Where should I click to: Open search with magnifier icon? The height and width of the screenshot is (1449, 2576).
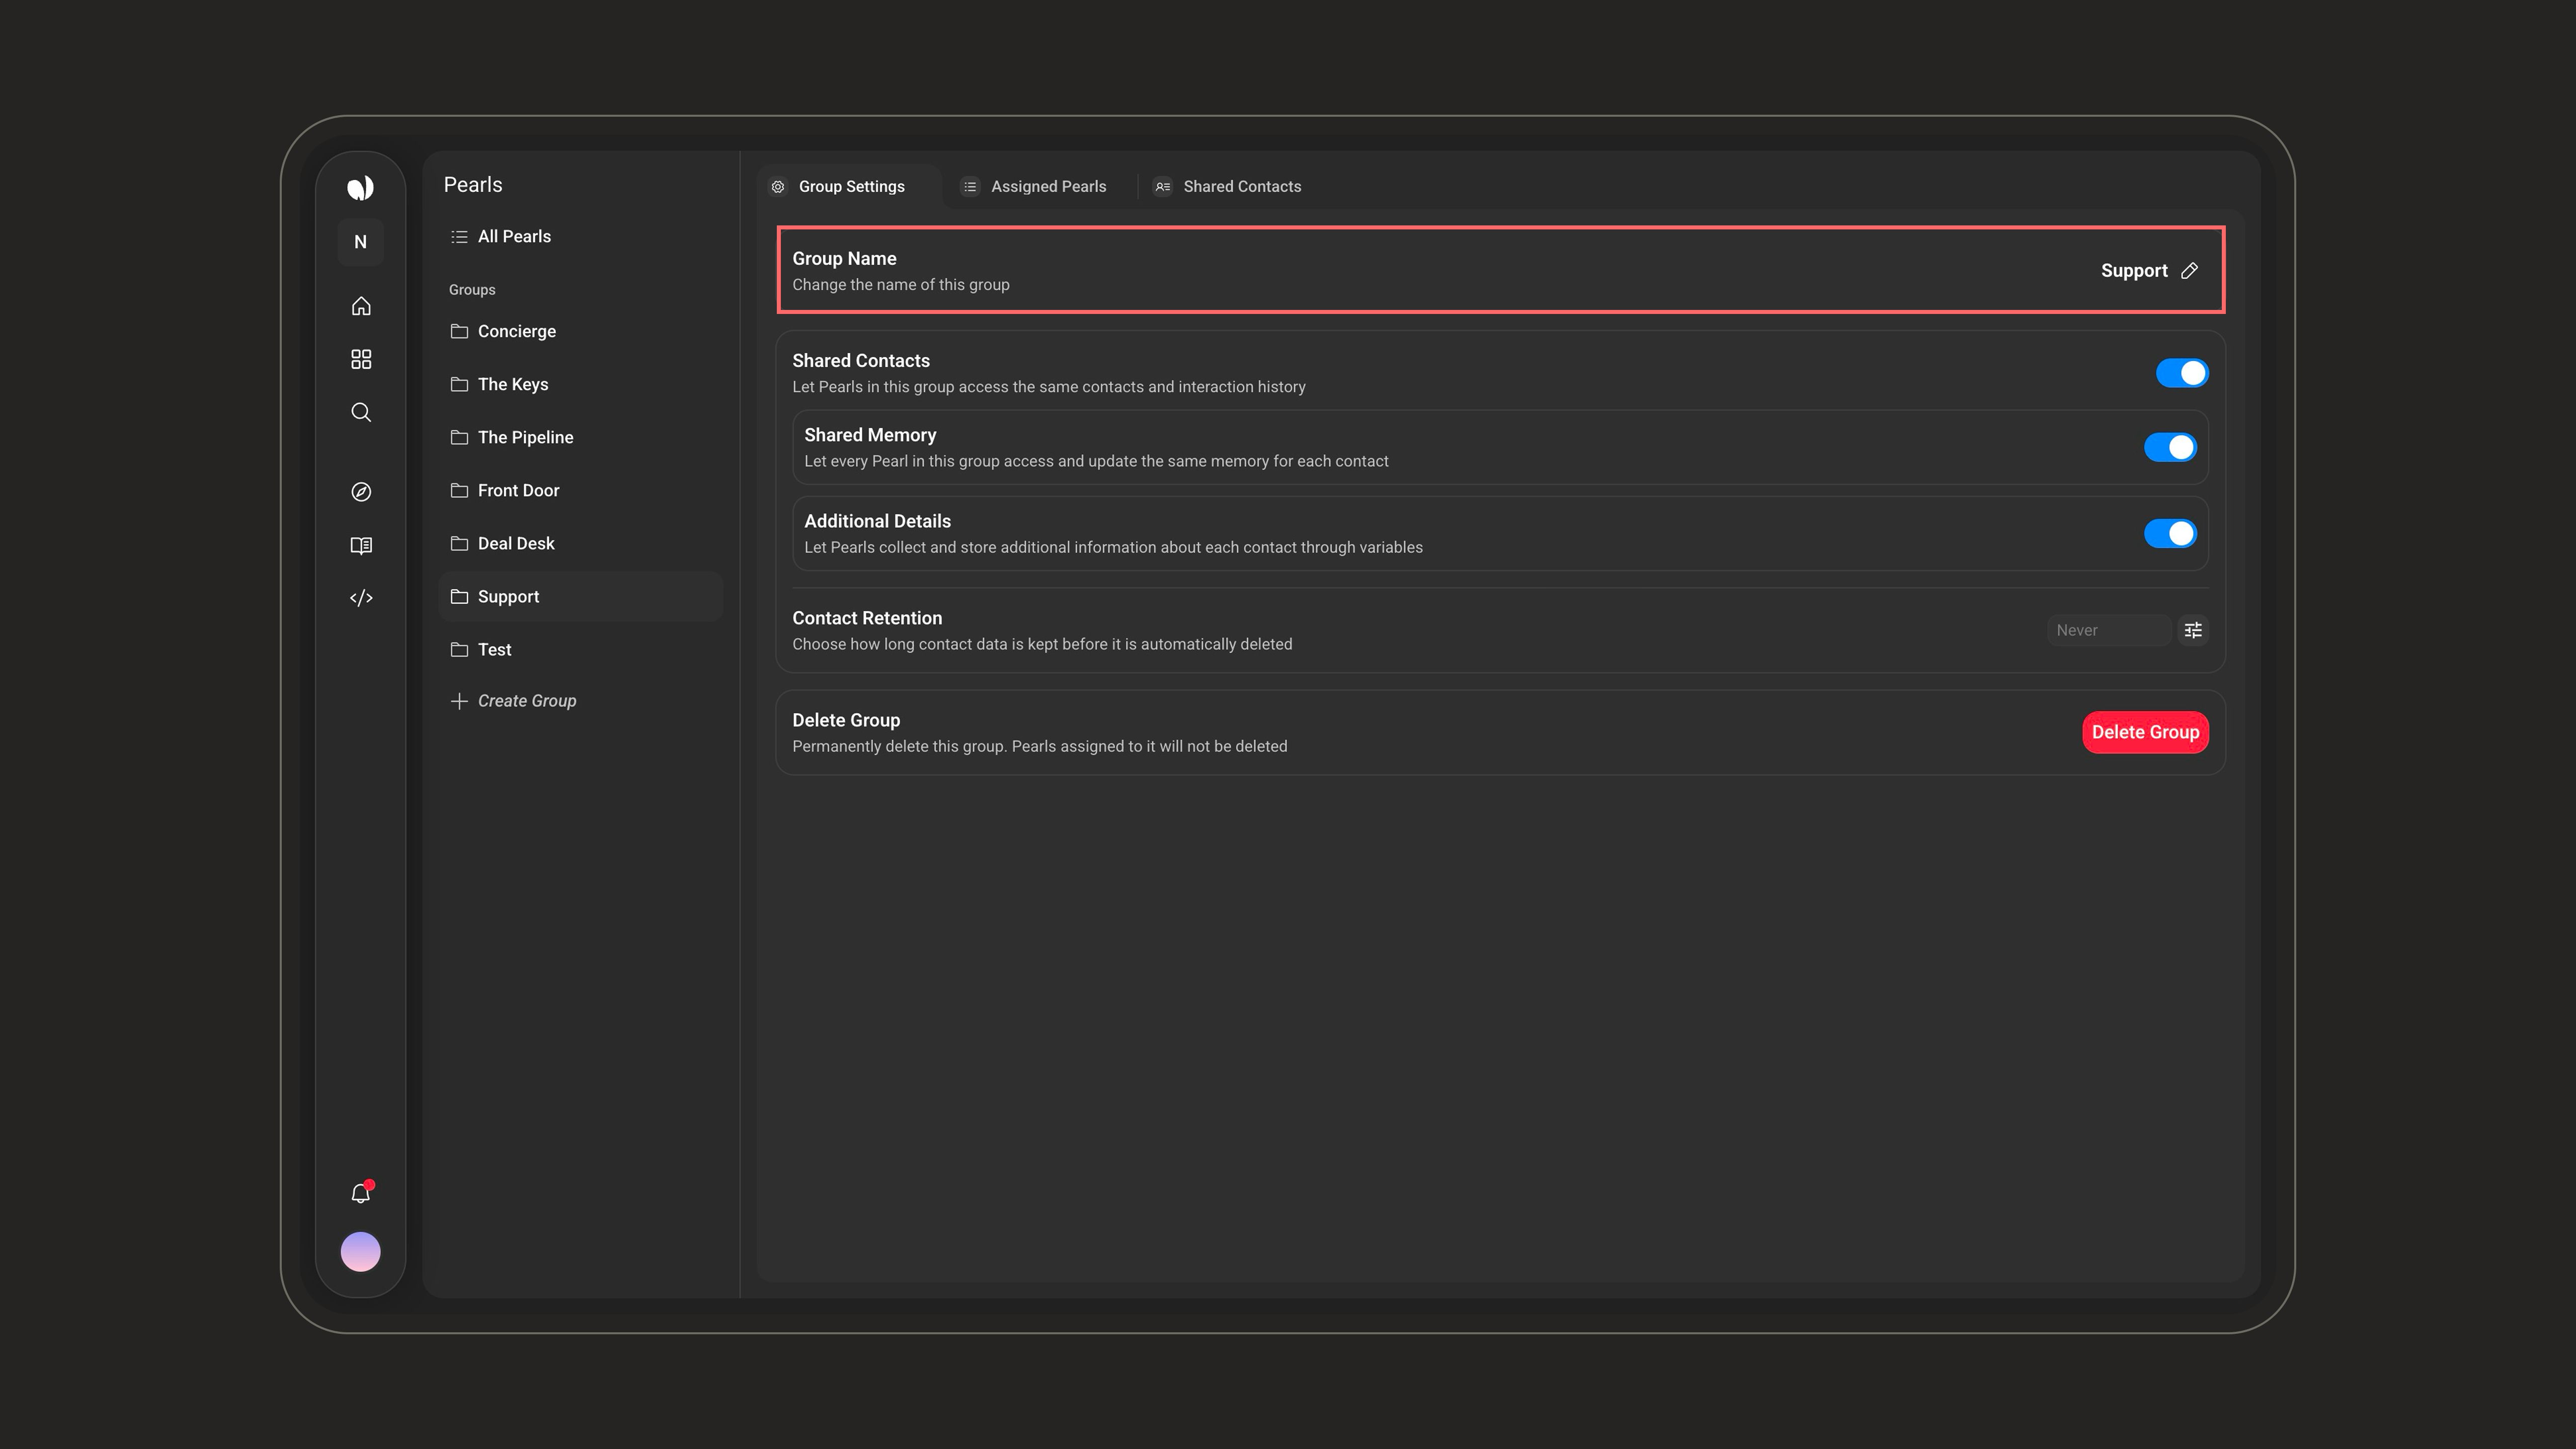tap(361, 412)
